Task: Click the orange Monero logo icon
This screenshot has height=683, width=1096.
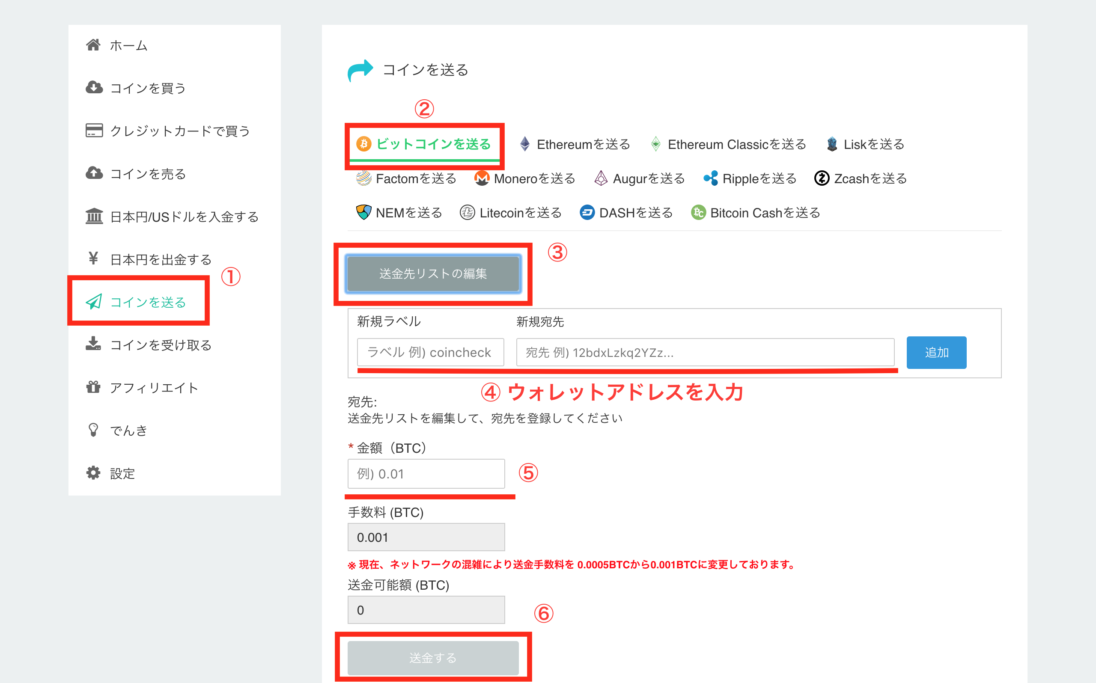Action: (x=482, y=178)
